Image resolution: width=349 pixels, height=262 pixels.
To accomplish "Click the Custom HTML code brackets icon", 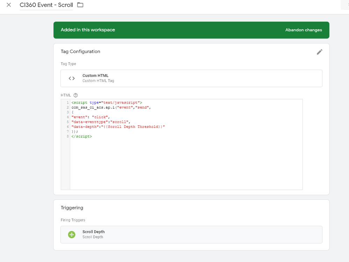I will pos(72,78).
